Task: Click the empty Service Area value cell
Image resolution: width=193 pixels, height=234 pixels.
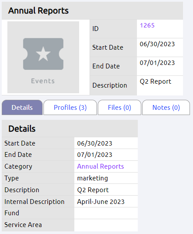Action: pos(106,225)
